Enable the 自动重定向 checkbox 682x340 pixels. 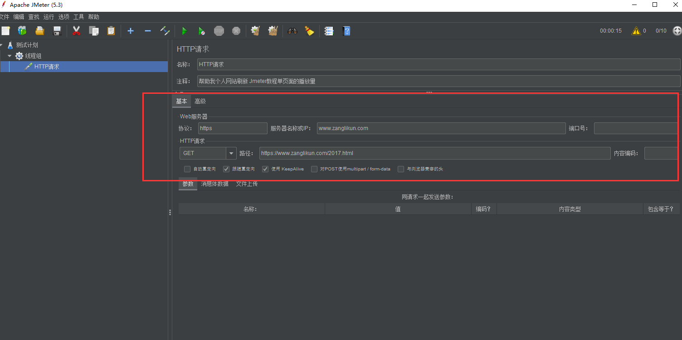(187, 169)
